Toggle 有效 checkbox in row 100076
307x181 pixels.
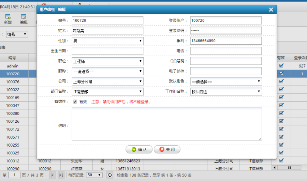281,81
